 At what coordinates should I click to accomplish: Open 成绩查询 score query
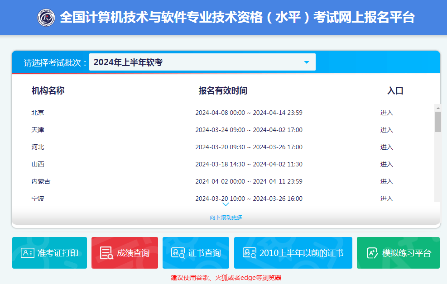125,253
